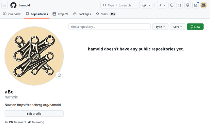Open the Pull requests icon in header
Viewport: 210px width, 127px height.
[x=180, y=5]
